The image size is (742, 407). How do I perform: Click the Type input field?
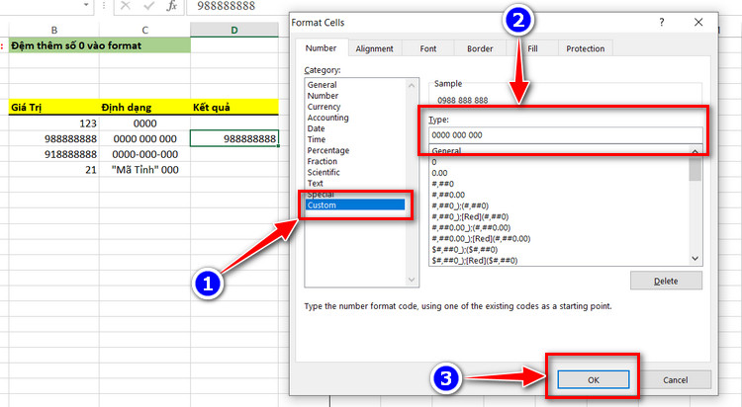566,135
